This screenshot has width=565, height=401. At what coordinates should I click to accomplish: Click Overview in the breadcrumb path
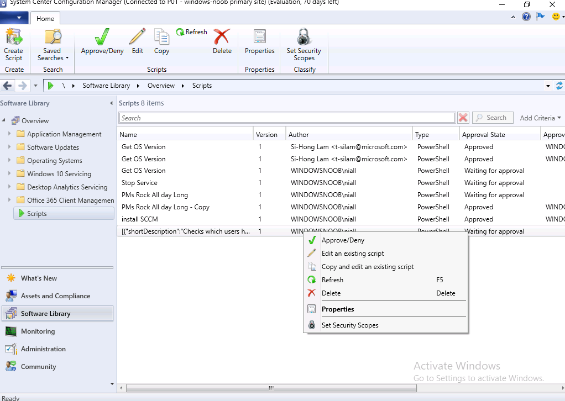(x=161, y=86)
